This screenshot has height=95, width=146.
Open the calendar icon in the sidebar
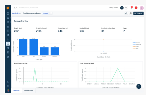pyautogui.click(x=8, y=13)
